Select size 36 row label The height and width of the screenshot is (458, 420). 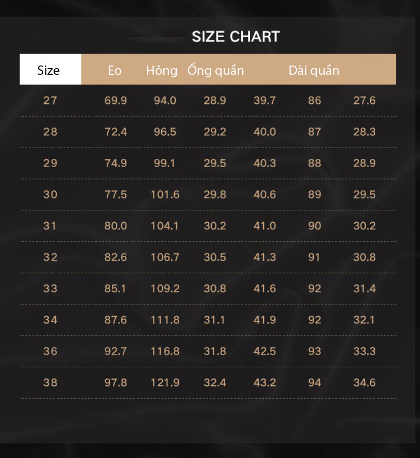[50, 351]
